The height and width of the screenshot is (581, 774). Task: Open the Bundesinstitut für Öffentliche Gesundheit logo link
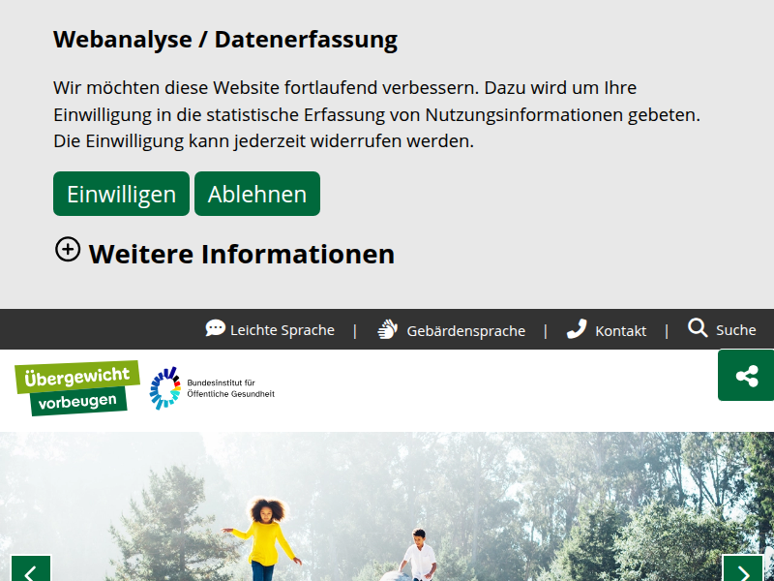212,388
